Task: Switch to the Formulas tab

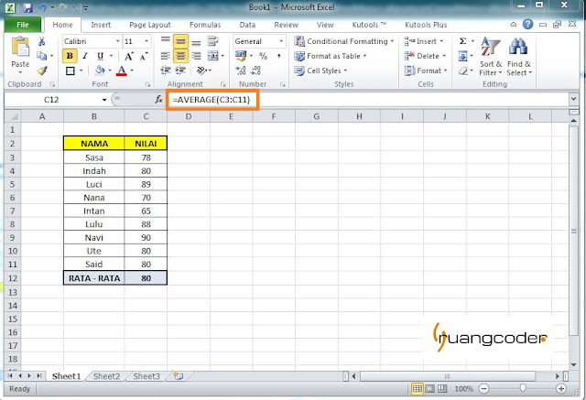Action: click(205, 25)
